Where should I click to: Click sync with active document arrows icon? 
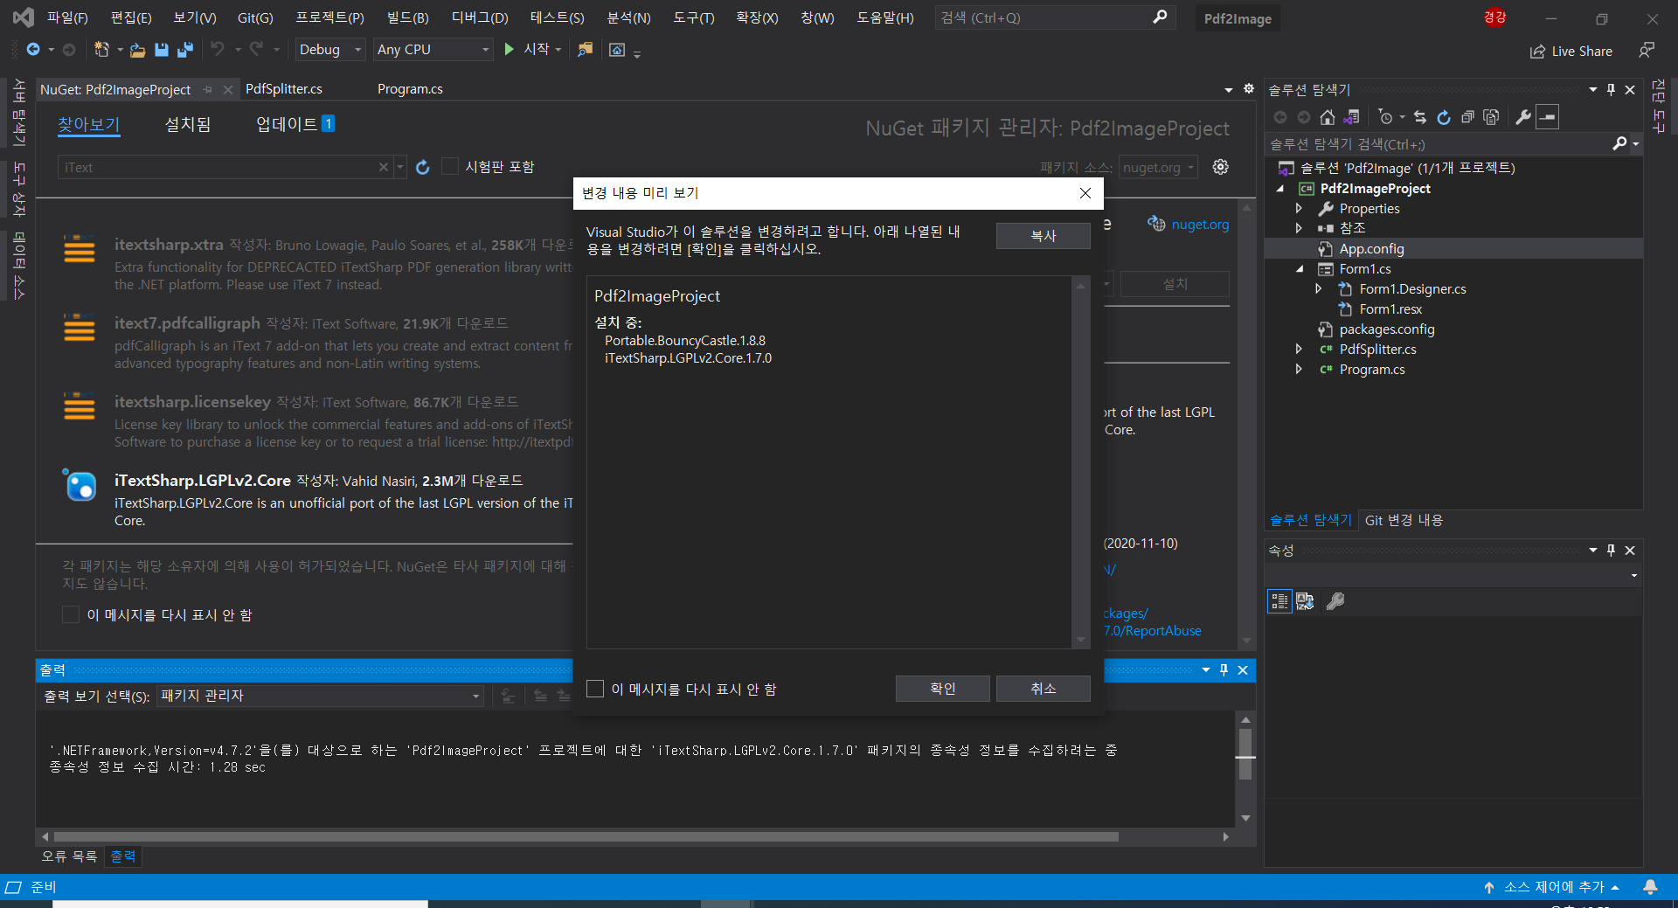click(1420, 117)
